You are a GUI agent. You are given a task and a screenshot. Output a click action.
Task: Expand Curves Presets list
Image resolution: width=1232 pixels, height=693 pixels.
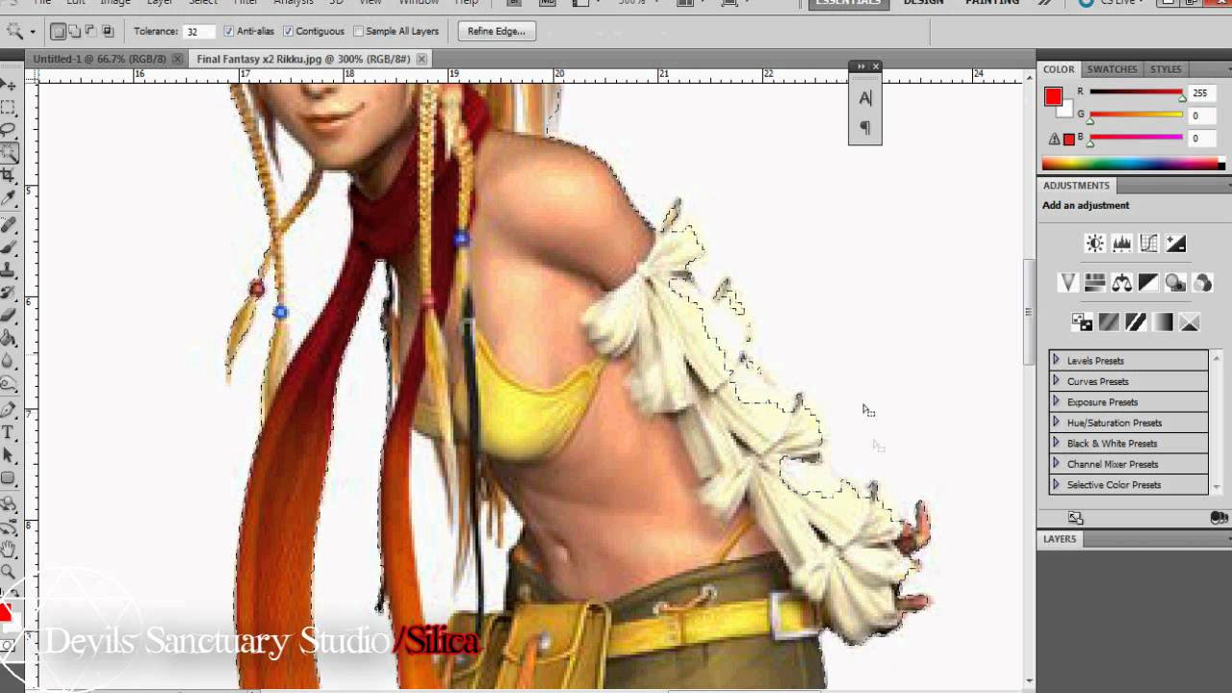point(1056,381)
